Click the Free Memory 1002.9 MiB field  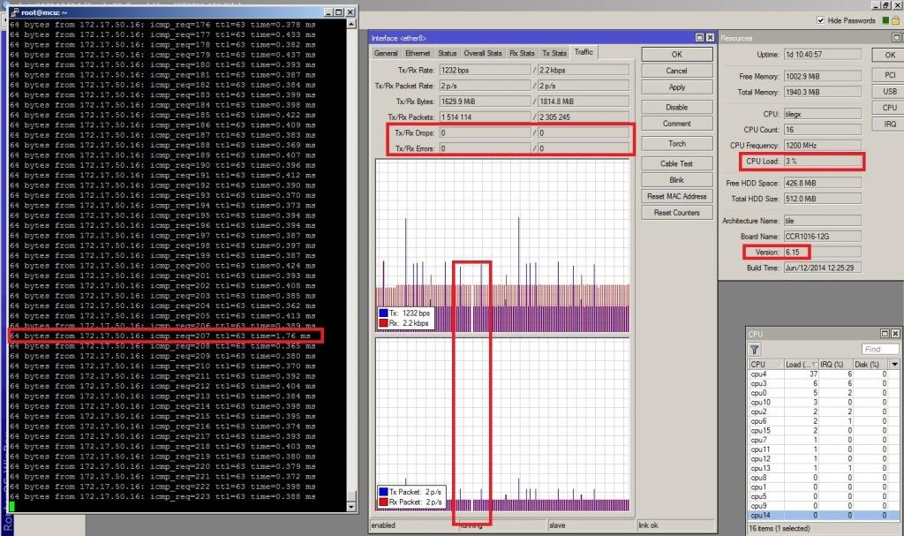822,76
